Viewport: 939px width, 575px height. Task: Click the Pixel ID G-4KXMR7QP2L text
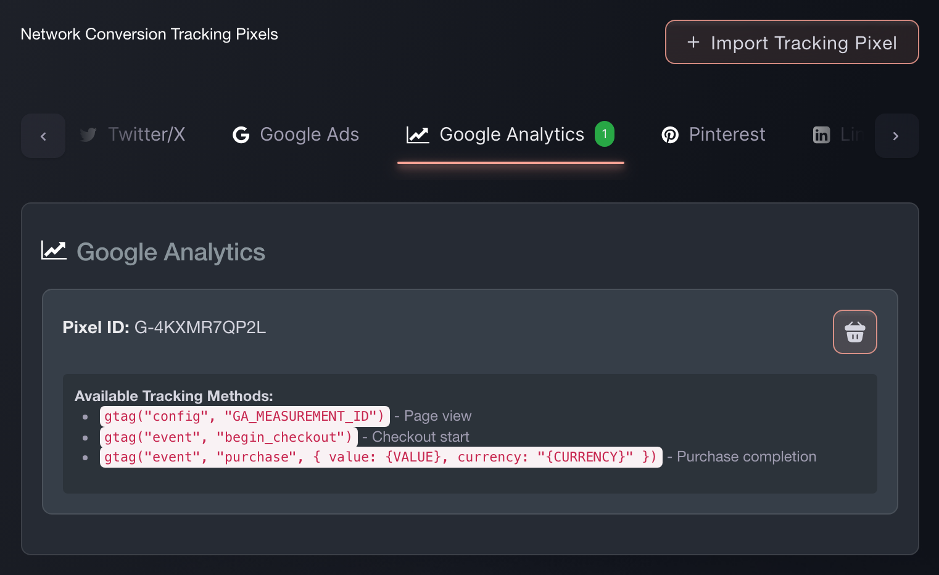(164, 327)
